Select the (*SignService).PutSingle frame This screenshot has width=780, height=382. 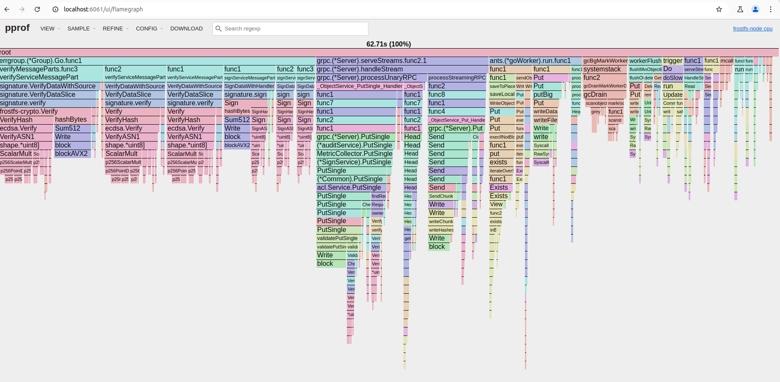click(x=354, y=162)
